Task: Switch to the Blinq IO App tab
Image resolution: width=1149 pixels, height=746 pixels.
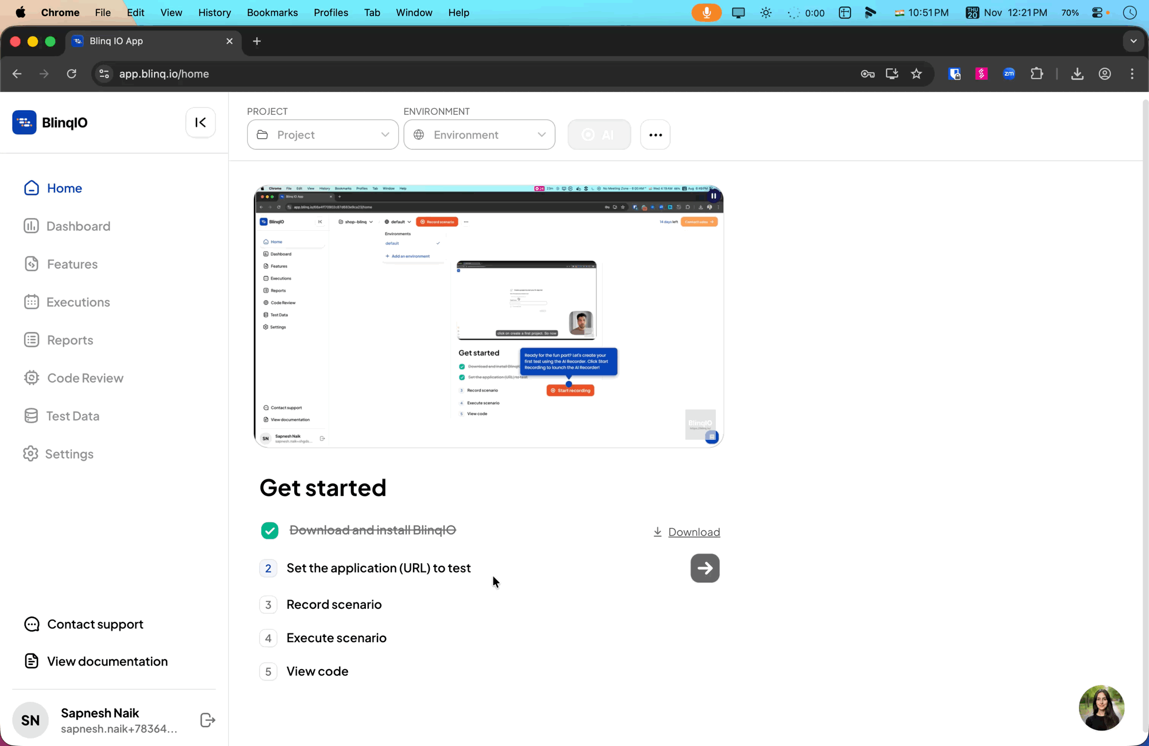Action: pyautogui.click(x=144, y=41)
